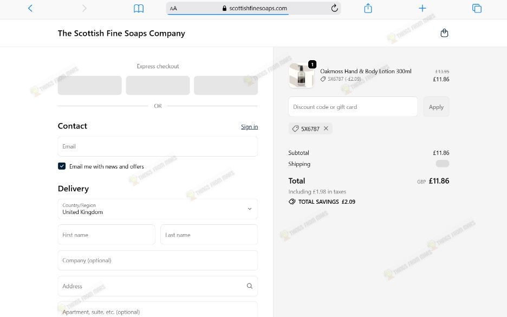
Task: Click the Oakmoss Hand & Body Lotion 300ml text
Action: [x=366, y=71]
